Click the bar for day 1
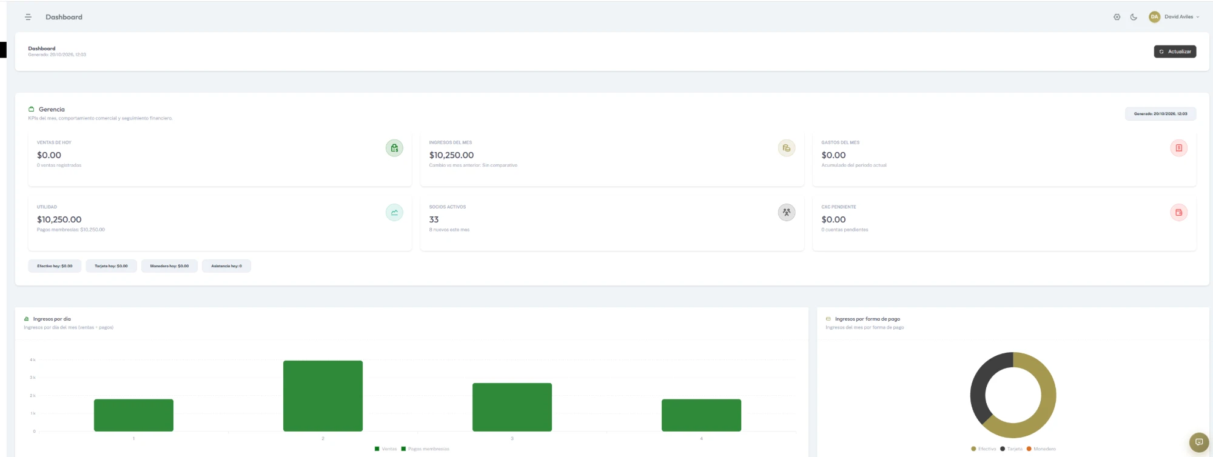 pyautogui.click(x=133, y=415)
